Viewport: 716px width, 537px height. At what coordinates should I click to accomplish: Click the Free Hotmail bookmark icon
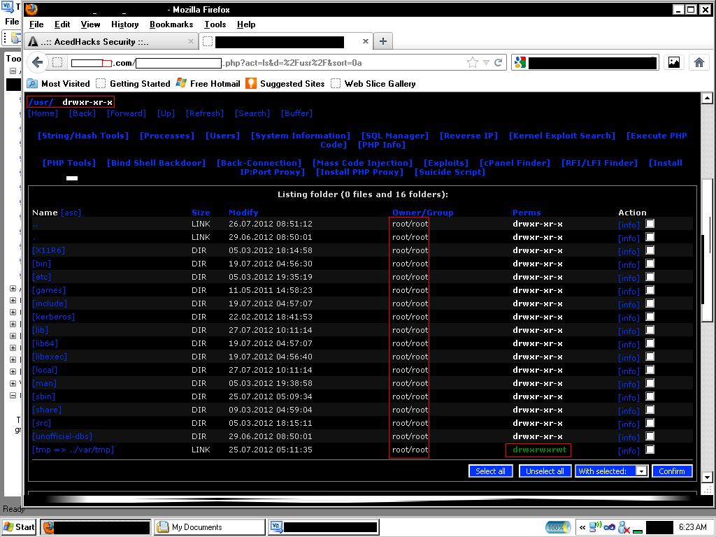tap(181, 83)
